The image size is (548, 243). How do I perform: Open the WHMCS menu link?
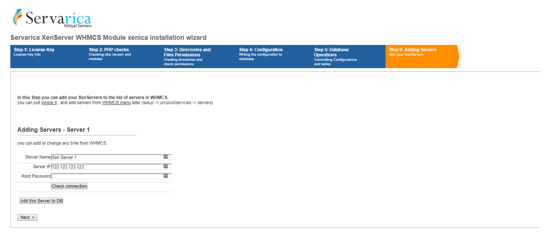coord(116,103)
